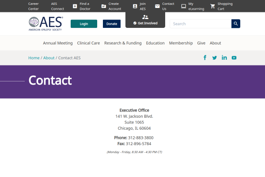The height and width of the screenshot is (177, 265).
Task: Click the navy Donate button
Action: 112,24
